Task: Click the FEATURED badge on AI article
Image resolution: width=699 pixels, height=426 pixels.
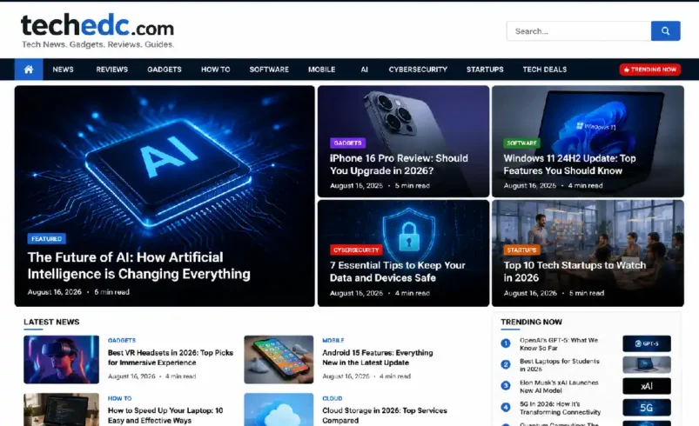Action: coord(47,239)
